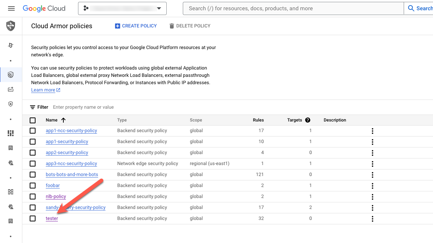Click the search magnifier icon
Screen dimensions: 433x243
411,8
